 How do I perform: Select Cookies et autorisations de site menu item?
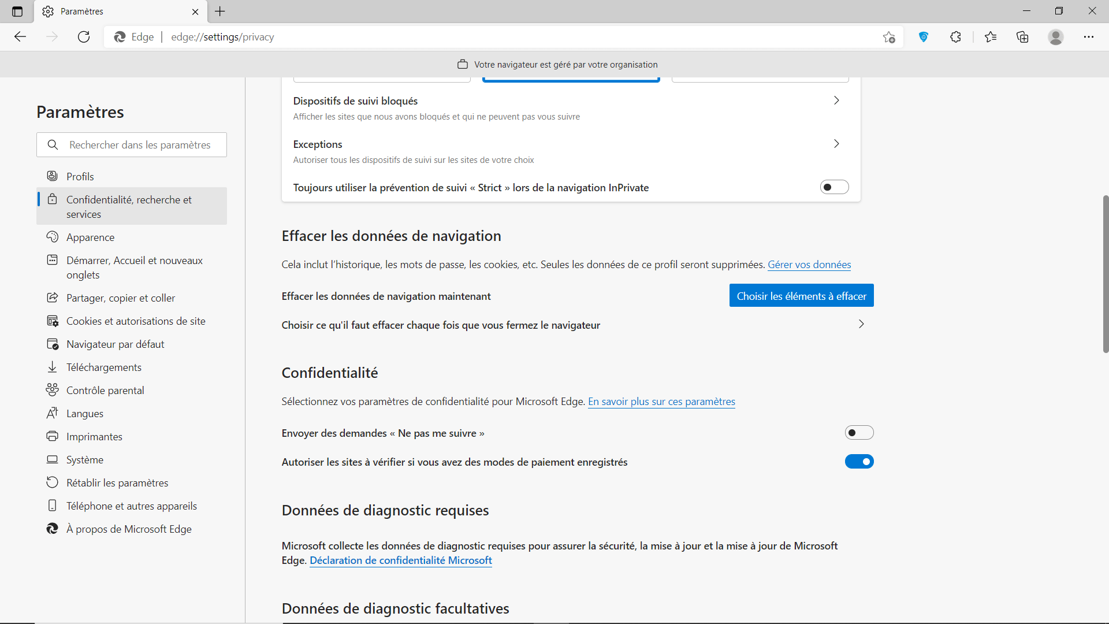[136, 321]
